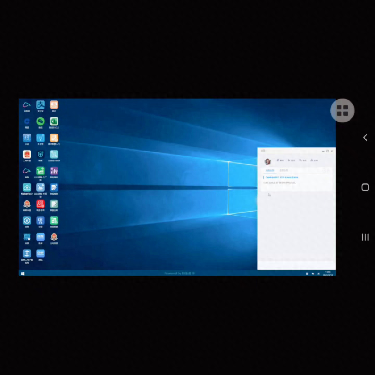
Task: Open Android recent apps three-bar button
Action: pyautogui.click(x=365, y=237)
